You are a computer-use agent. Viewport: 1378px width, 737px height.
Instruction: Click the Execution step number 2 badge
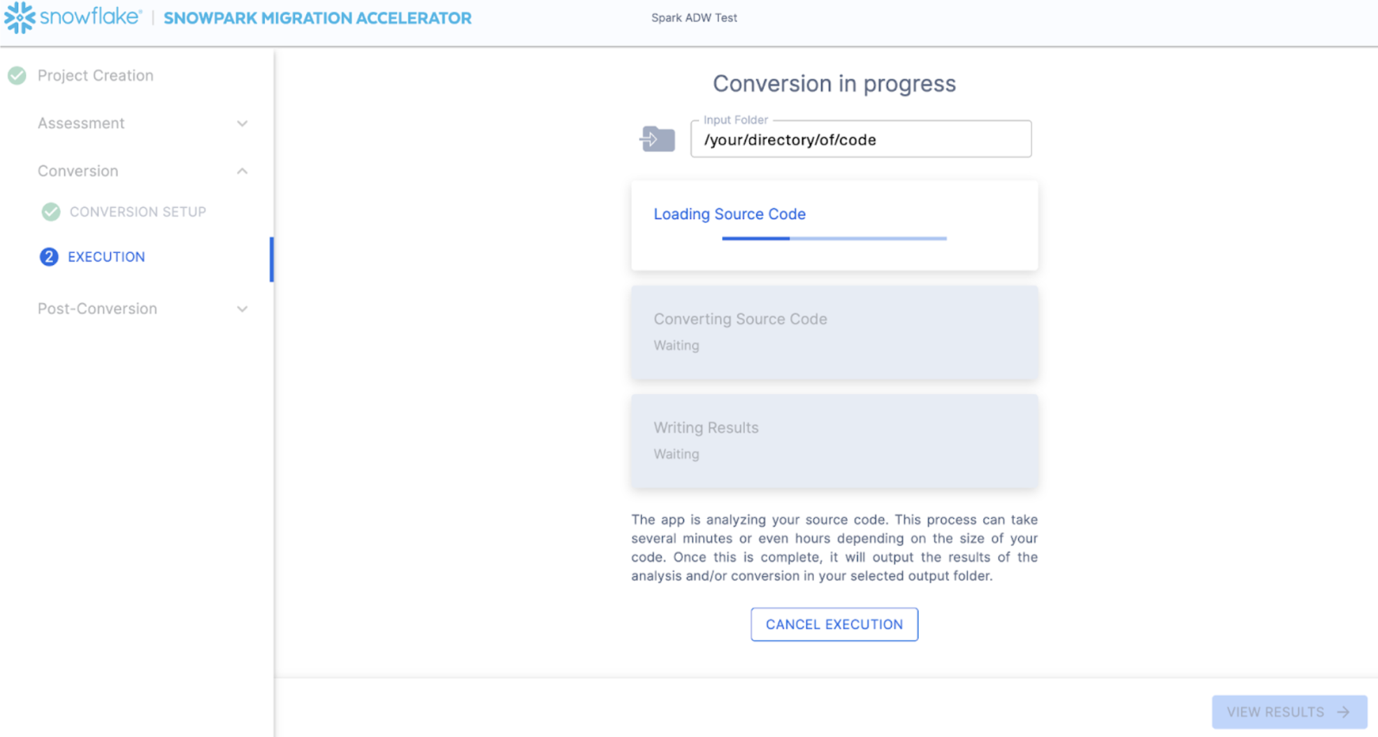[49, 257]
